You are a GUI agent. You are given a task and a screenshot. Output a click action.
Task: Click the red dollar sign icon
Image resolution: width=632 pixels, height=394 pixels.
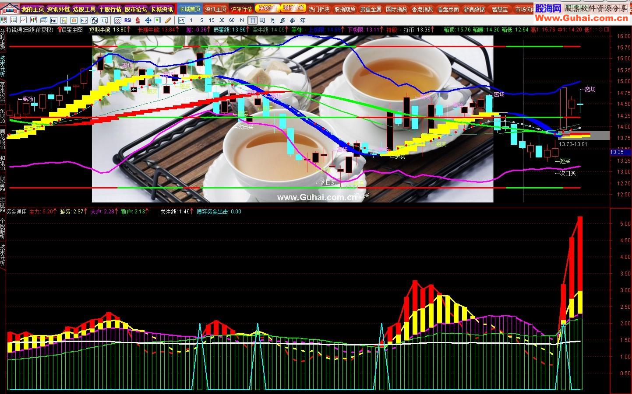click(x=138, y=20)
